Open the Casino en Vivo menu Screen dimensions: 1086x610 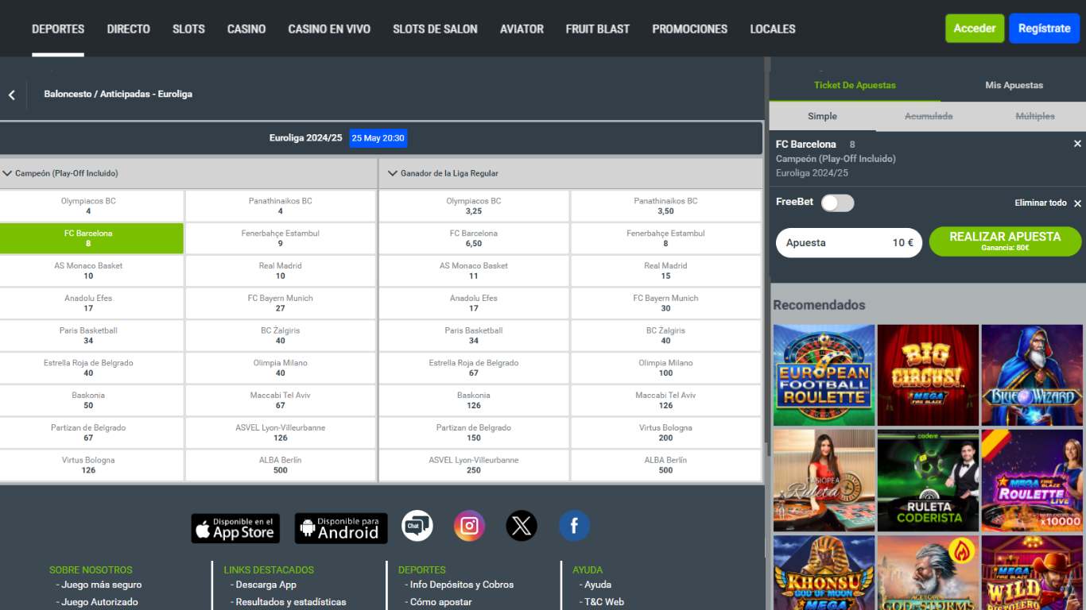pos(329,29)
